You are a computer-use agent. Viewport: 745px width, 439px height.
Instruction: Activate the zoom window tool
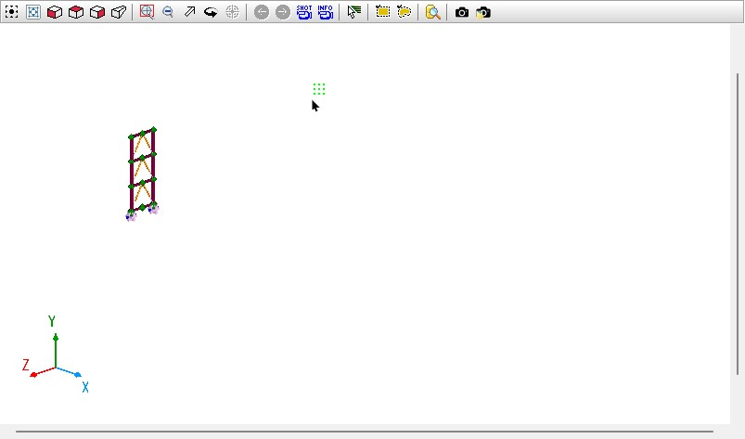coord(147,12)
